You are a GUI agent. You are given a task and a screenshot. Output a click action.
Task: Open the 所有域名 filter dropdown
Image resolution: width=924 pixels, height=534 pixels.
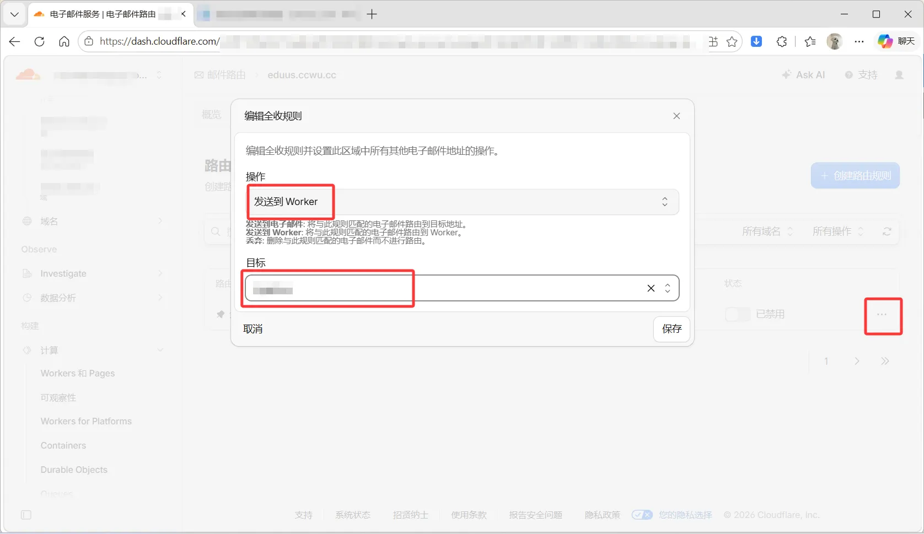(767, 231)
